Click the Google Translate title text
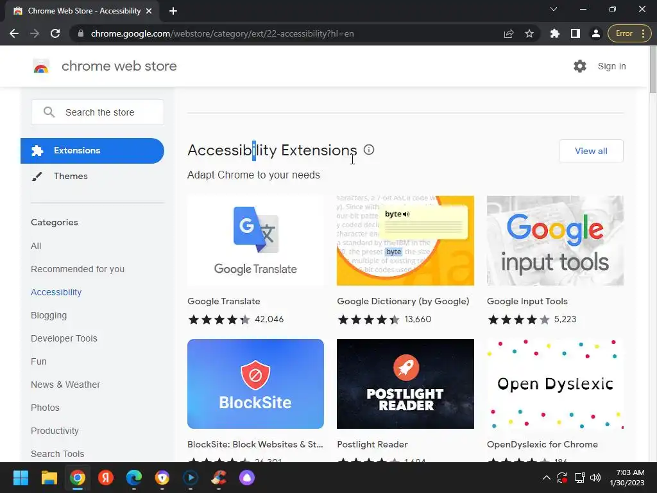657x493 pixels. pyautogui.click(x=224, y=301)
